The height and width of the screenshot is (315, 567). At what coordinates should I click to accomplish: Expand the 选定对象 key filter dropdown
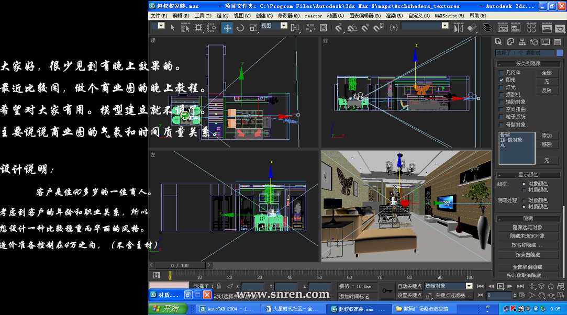469,286
